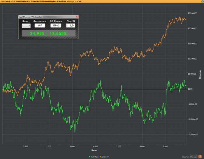Click the ЧипЕВ column label

coord(71,21)
